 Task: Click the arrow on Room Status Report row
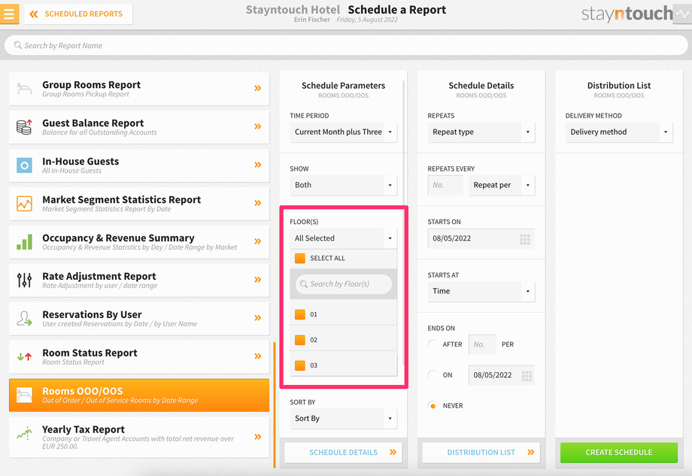[x=258, y=356]
